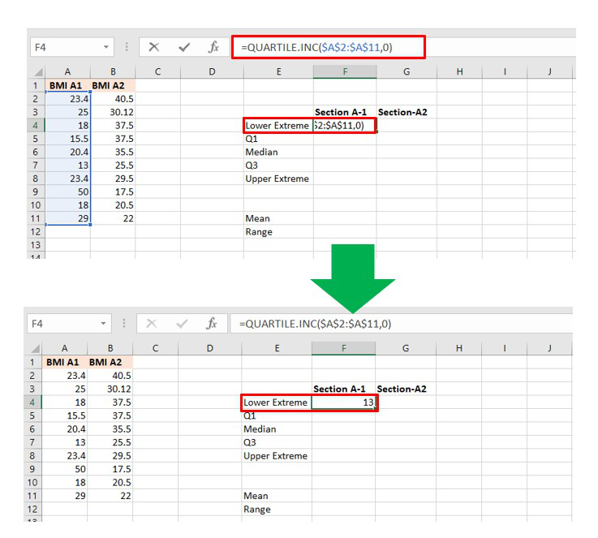The image size is (598, 538).
Task: Click 'Section A-1' label in top sheet
Action: click(x=341, y=112)
